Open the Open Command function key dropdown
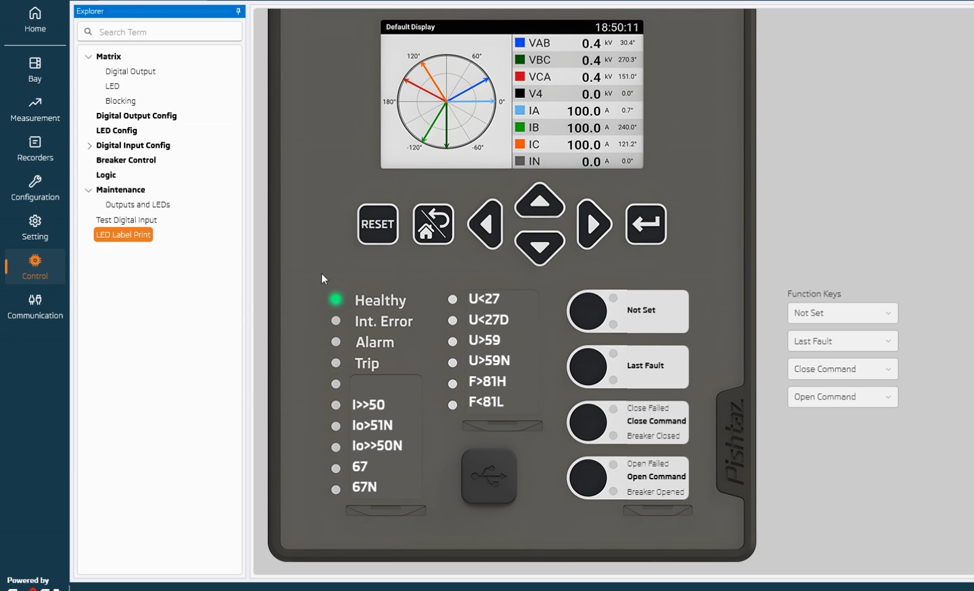 (x=843, y=397)
